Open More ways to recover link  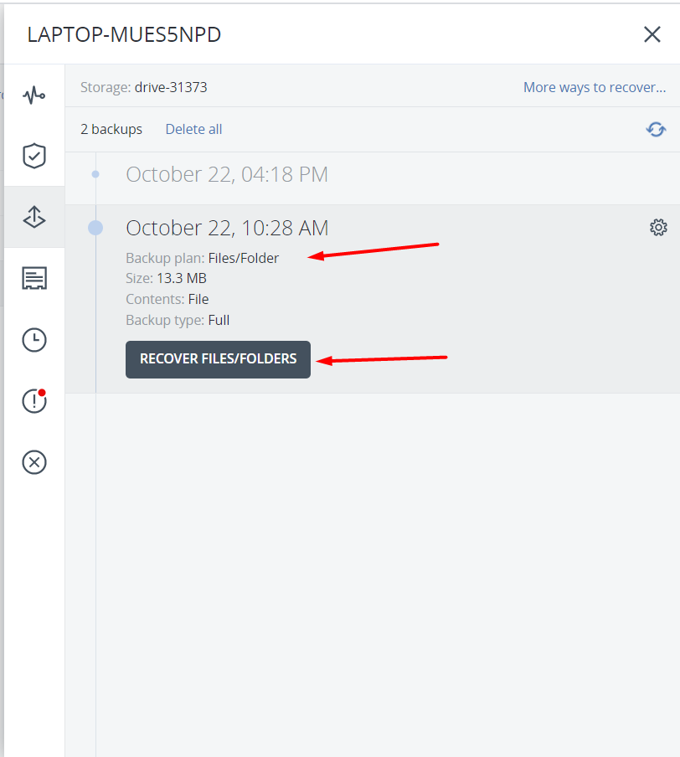point(595,87)
